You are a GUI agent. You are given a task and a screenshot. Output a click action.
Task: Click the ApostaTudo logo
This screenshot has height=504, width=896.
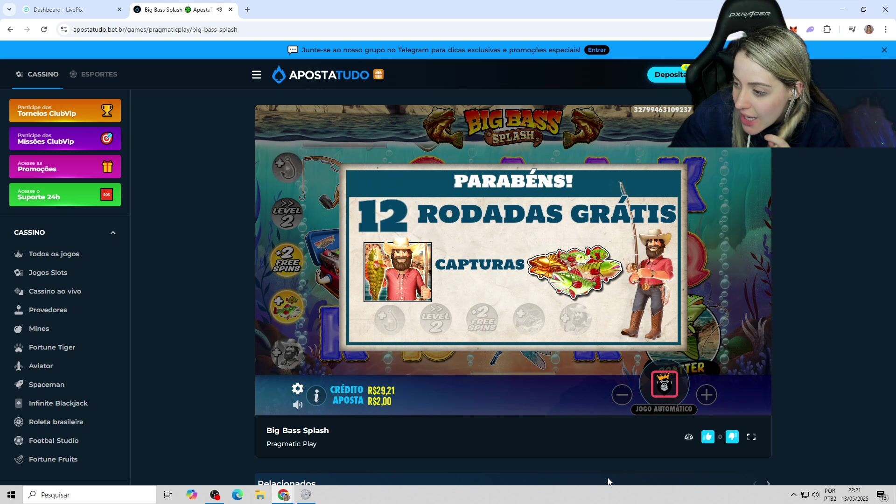[321, 75]
